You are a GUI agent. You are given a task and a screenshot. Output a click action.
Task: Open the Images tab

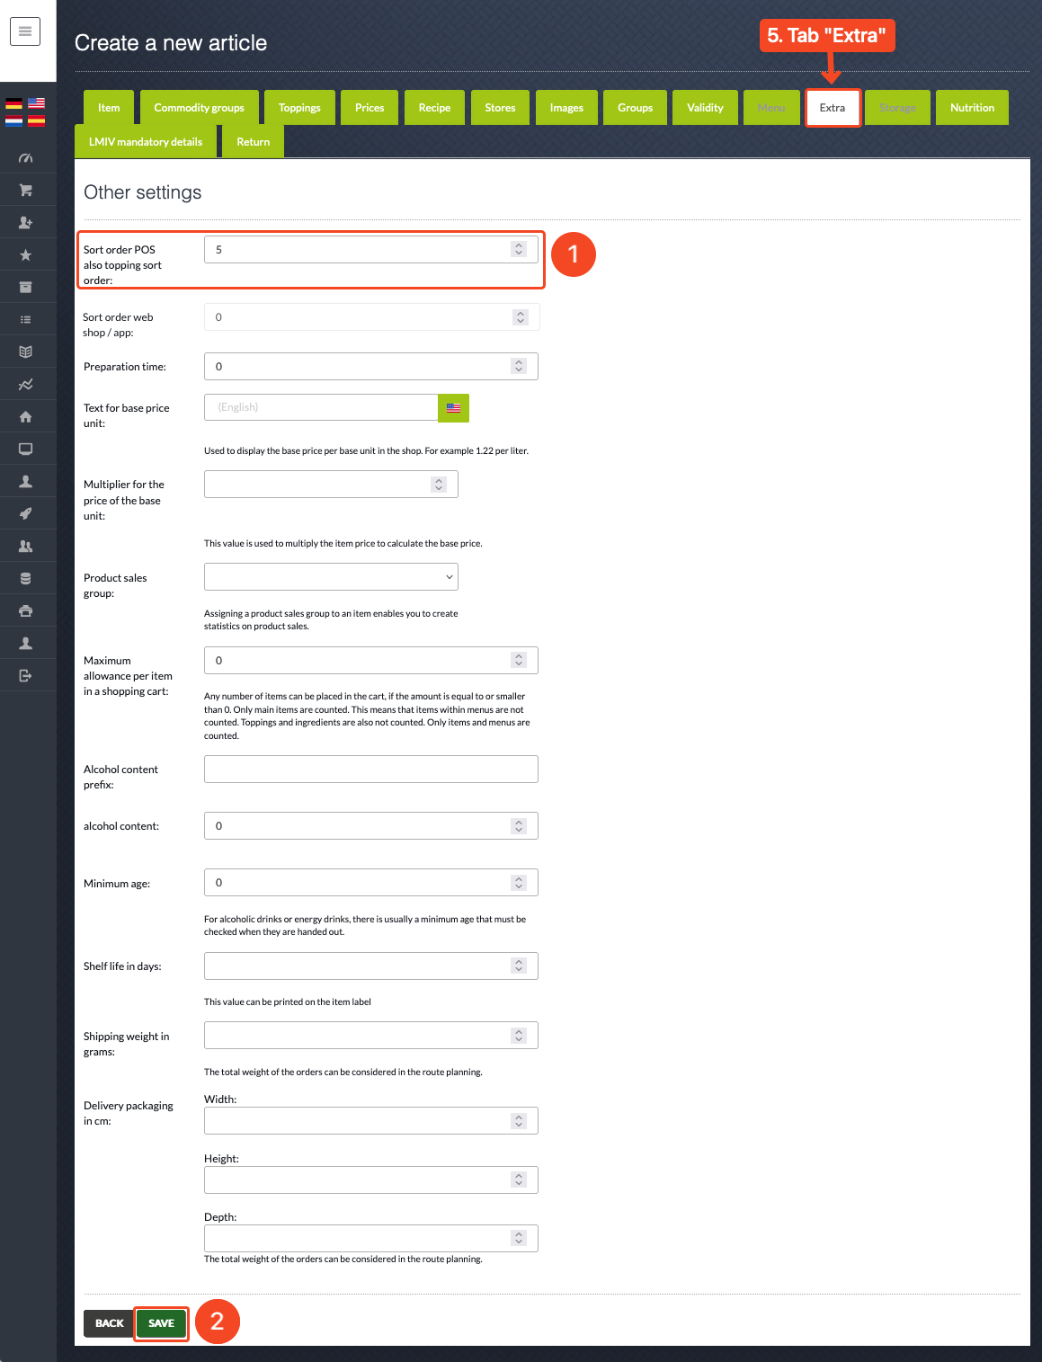[x=566, y=108]
